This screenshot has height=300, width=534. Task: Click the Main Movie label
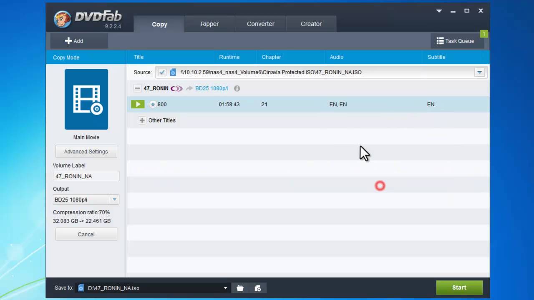click(86, 137)
